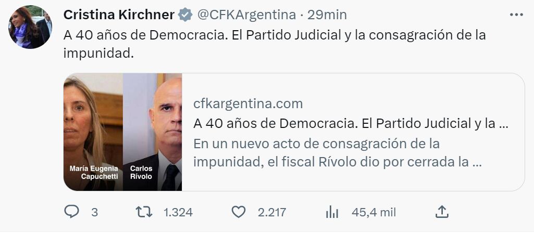The height and width of the screenshot is (233, 534).
Task: Click the tweet body text about Partido Judicial
Action: pos(275,44)
